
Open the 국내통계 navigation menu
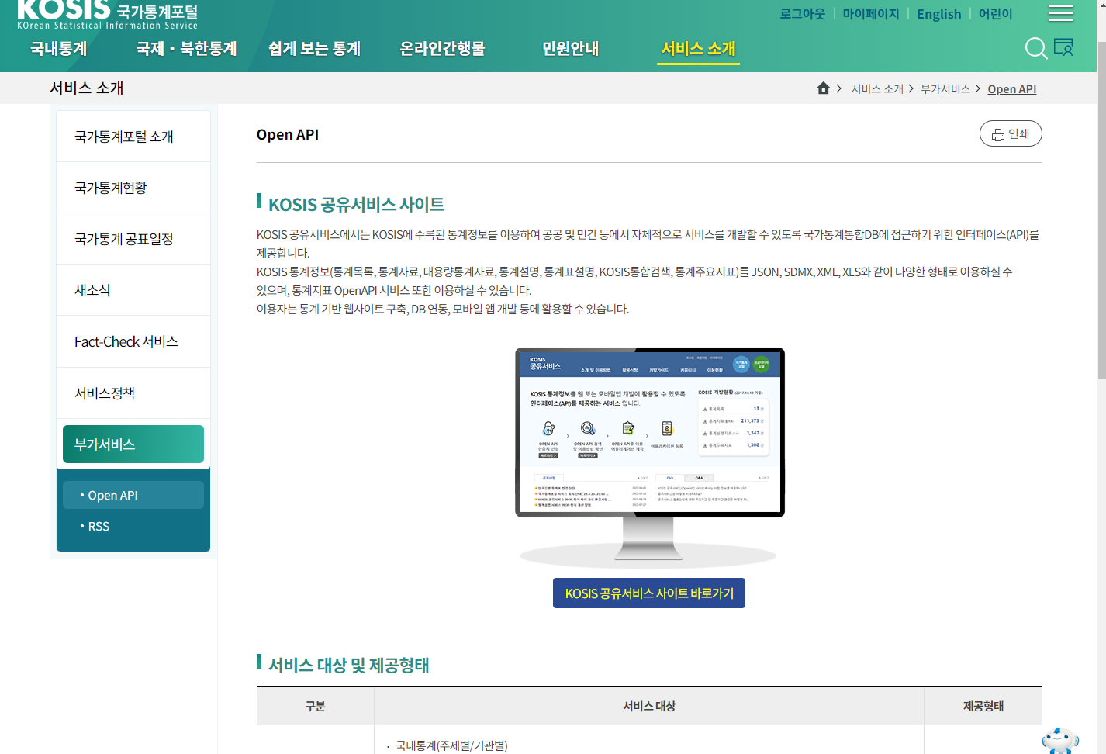click(x=57, y=48)
